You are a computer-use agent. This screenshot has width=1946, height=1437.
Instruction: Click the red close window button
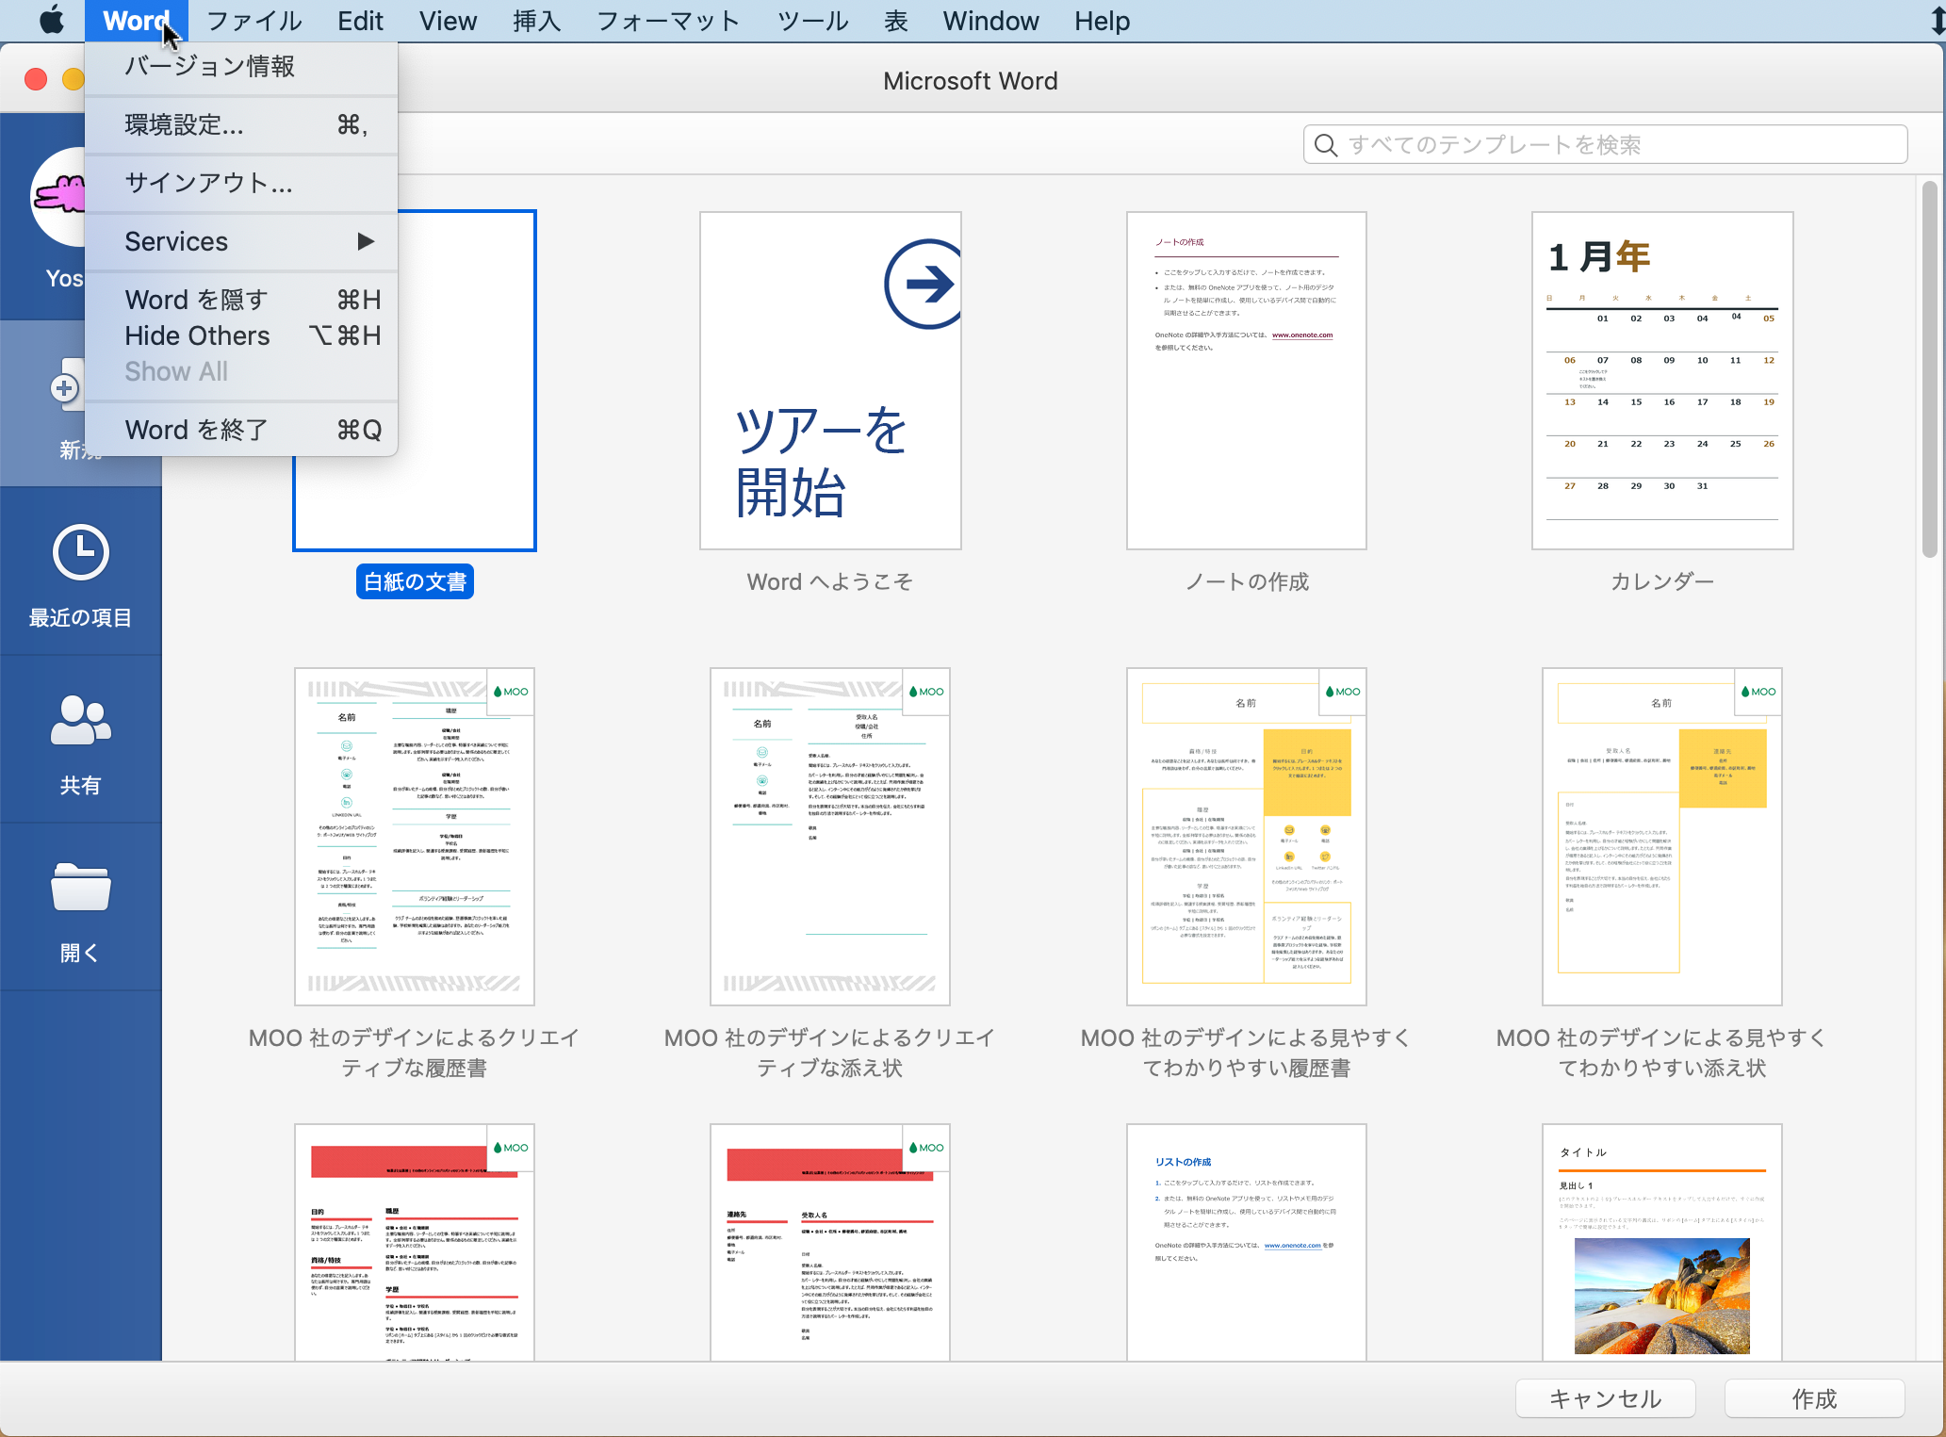36,79
